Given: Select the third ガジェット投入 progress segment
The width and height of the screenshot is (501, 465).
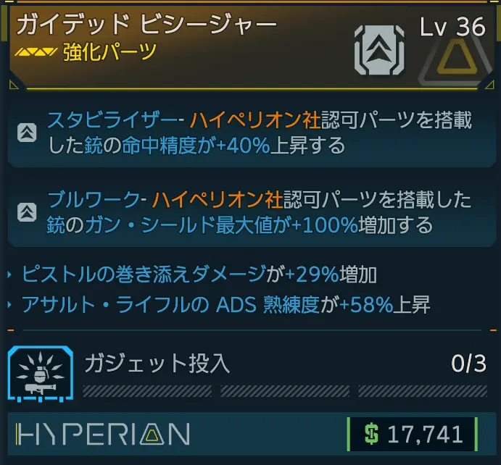Looking at the screenshot, I should pyautogui.click(x=423, y=391).
